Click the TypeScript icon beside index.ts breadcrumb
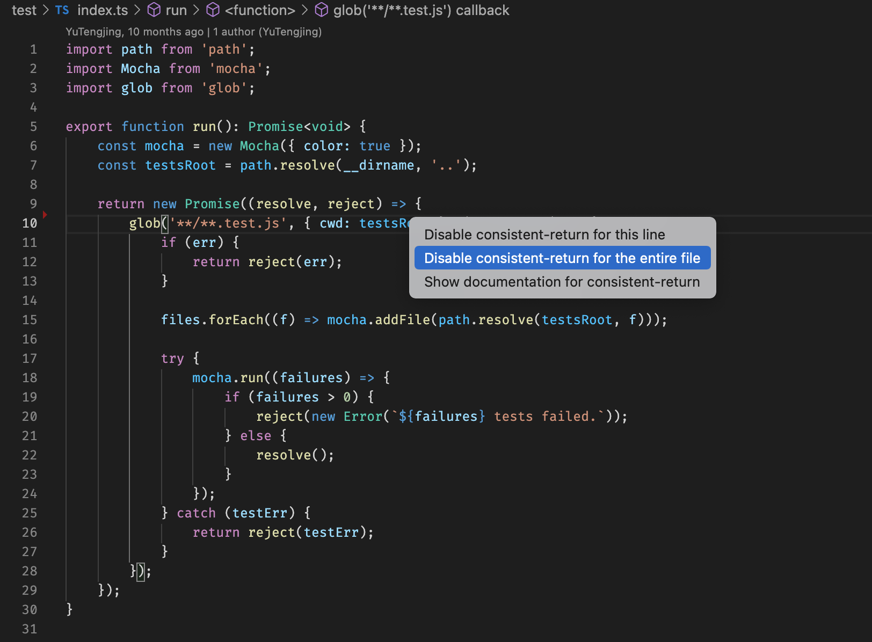 click(x=61, y=10)
